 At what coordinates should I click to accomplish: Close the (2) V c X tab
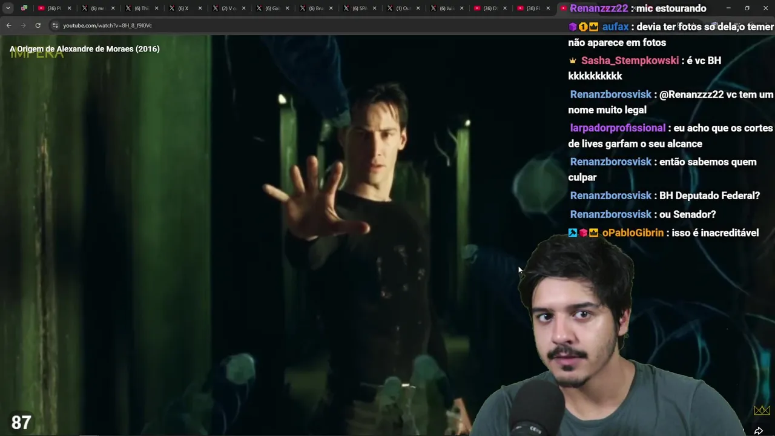click(243, 8)
